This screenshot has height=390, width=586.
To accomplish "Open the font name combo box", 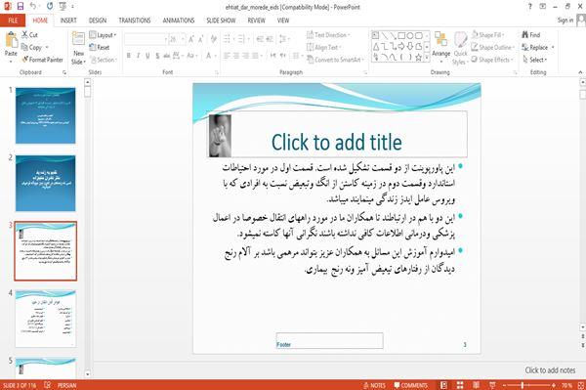I will click(146, 39).
